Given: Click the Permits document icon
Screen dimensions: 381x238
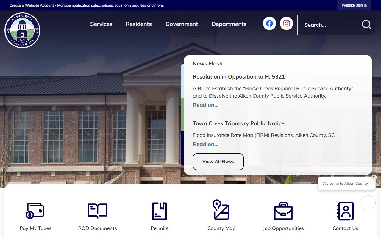Looking at the screenshot, I should pos(160,211).
